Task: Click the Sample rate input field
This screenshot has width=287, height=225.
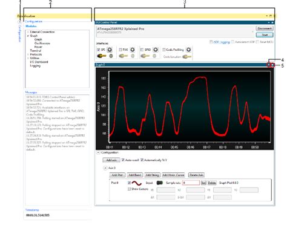Action: (x=191, y=183)
